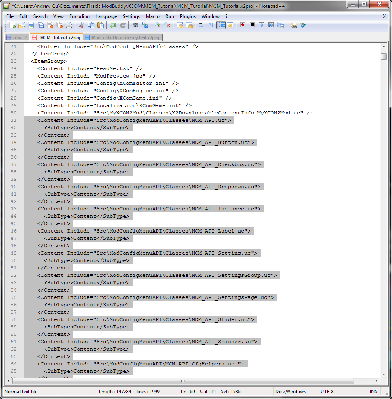Click the horizontal scrollbar thumb
Image resolution: width=392 pixels, height=399 pixels.
point(183,381)
